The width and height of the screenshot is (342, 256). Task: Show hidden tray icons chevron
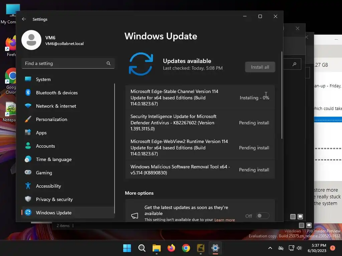(270, 248)
